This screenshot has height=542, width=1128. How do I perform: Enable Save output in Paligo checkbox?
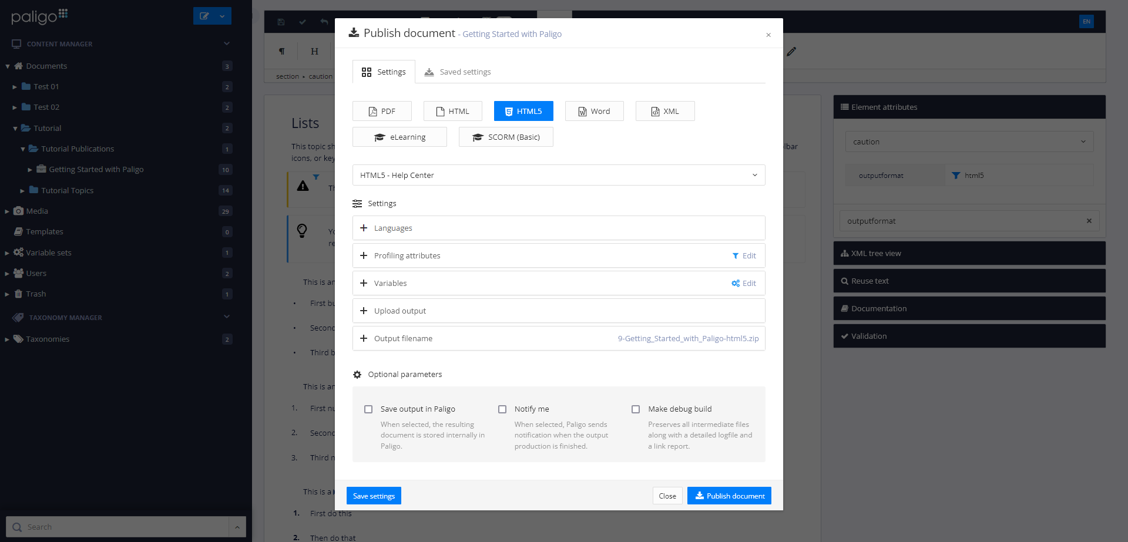(368, 409)
